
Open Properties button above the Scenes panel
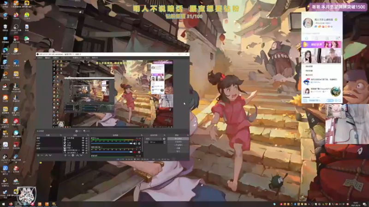[78, 131]
